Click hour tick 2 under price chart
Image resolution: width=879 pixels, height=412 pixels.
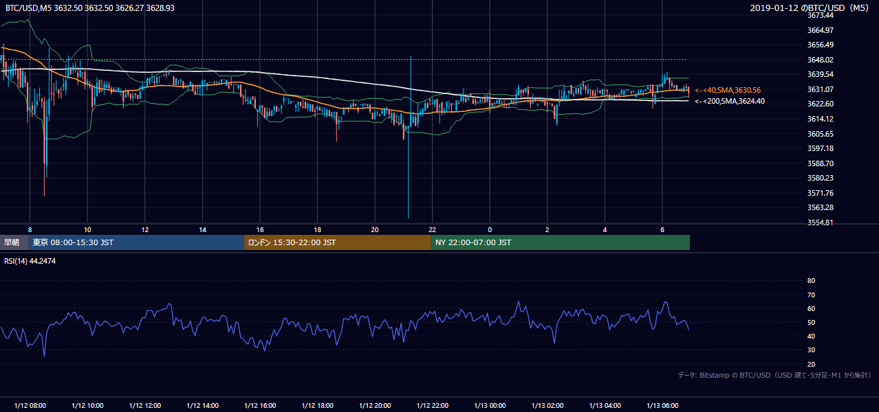pos(547,229)
